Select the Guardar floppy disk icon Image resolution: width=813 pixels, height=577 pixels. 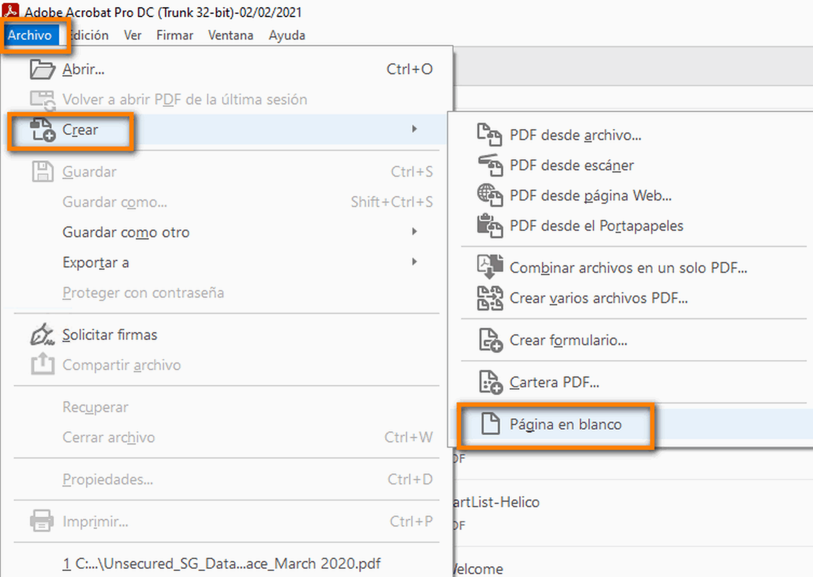tap(42, 171)
